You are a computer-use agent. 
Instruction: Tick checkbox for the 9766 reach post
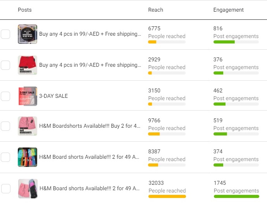[5, 126]
